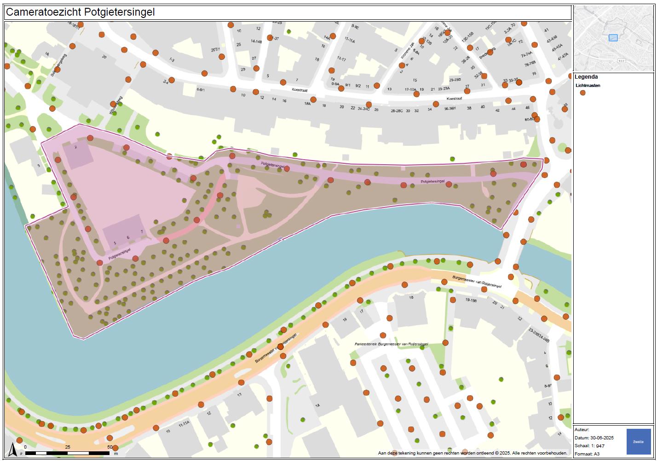
Task: Select the Lichtmasten legend label
Action: (x=588, y=86)
